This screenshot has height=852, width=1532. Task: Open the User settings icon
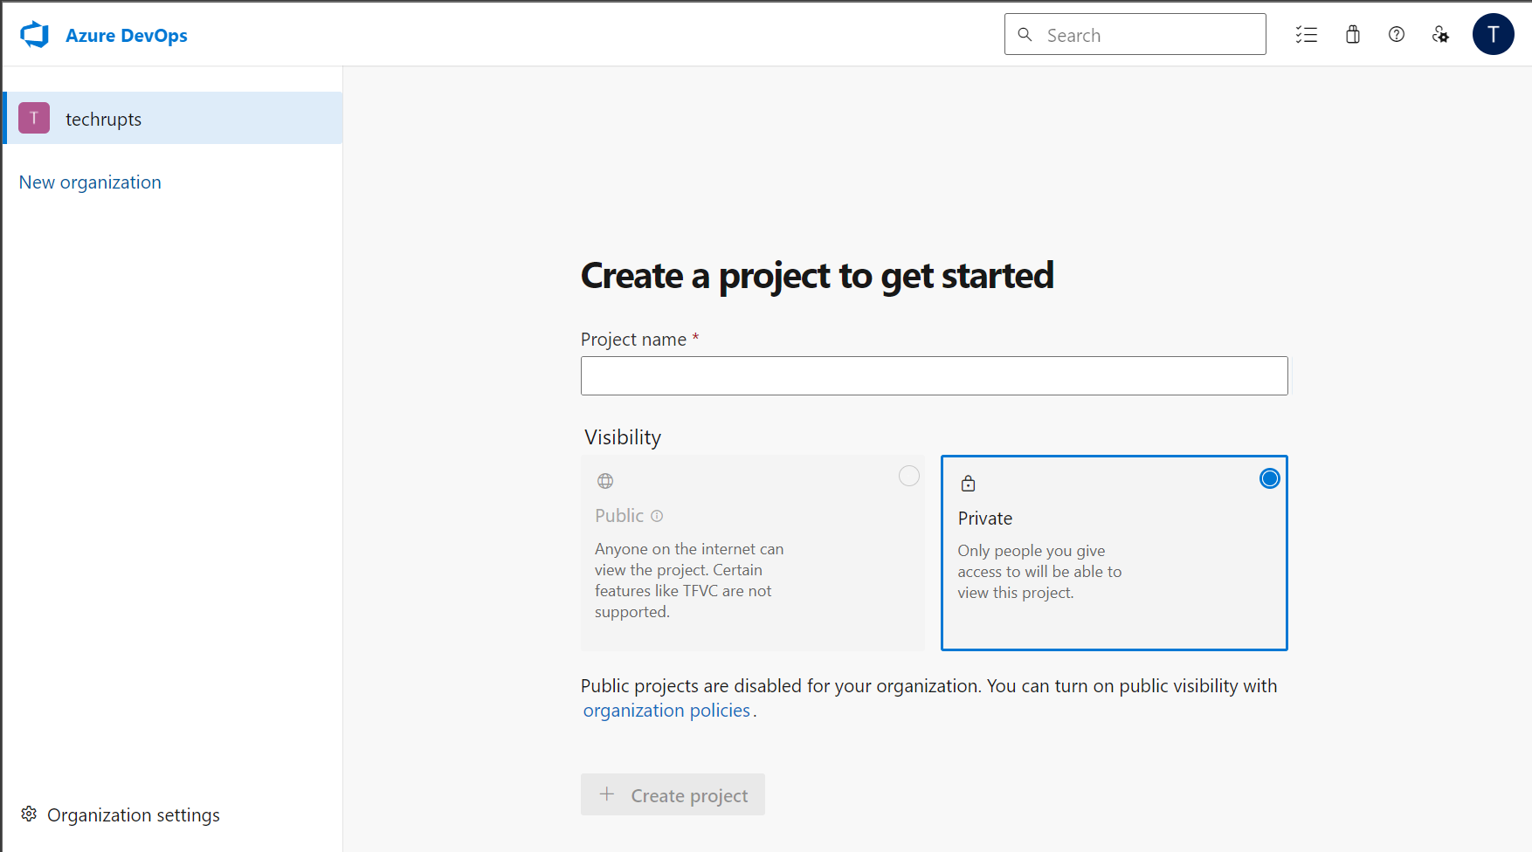[x=1440, y=35]
